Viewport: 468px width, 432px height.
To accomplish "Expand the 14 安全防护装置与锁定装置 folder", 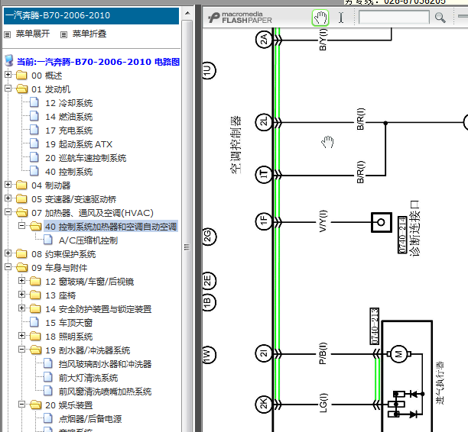I will click(21, 308).
